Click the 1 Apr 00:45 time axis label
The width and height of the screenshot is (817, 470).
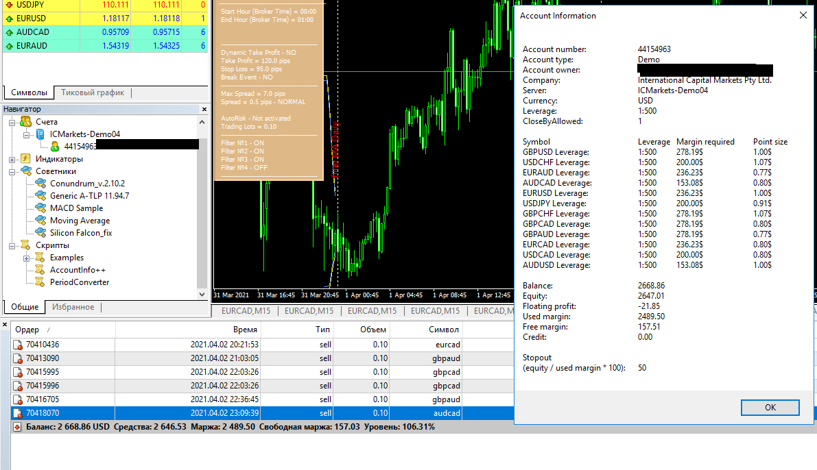pyautogui.click(x=362, y=295)
